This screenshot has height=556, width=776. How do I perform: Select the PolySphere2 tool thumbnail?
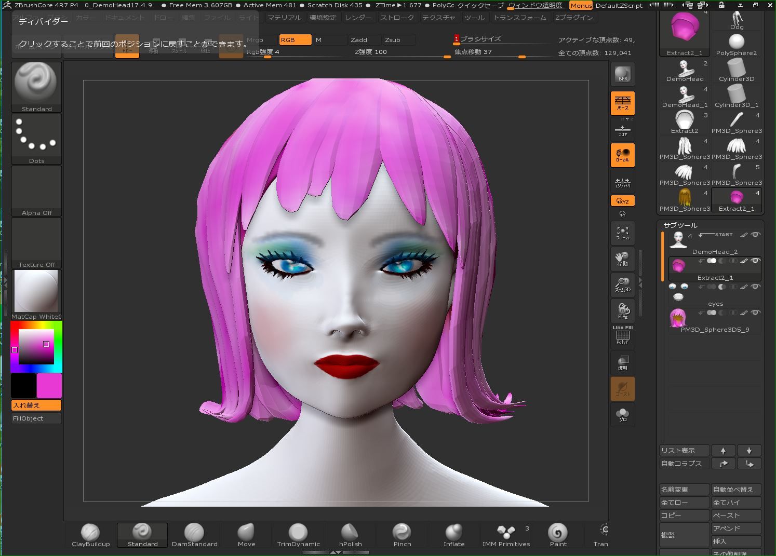[737, 44]
